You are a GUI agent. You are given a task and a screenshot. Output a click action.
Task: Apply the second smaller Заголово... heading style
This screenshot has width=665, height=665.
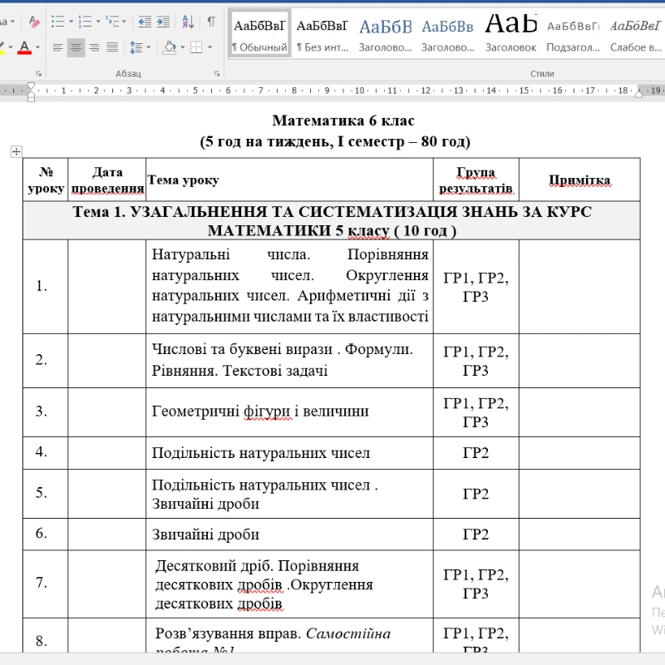447,33
